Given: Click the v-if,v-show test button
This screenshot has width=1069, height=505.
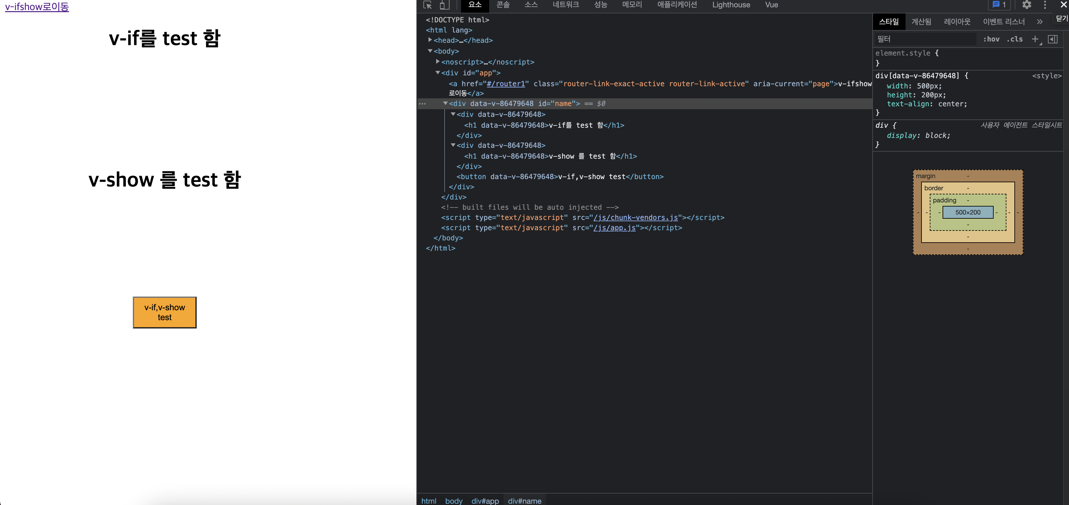Looking at the screenshot, I should coord(164,312).
